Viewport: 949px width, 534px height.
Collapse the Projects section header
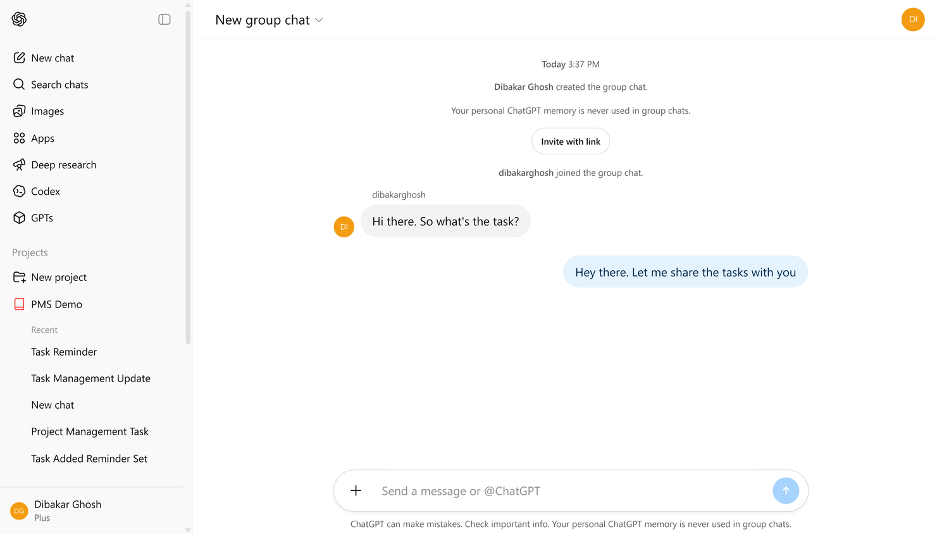tap(30, 252)
